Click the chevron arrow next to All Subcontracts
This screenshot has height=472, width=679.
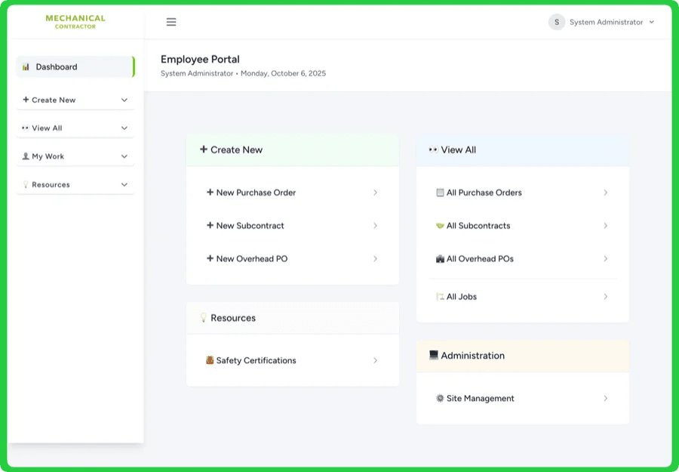coord(606,226)
